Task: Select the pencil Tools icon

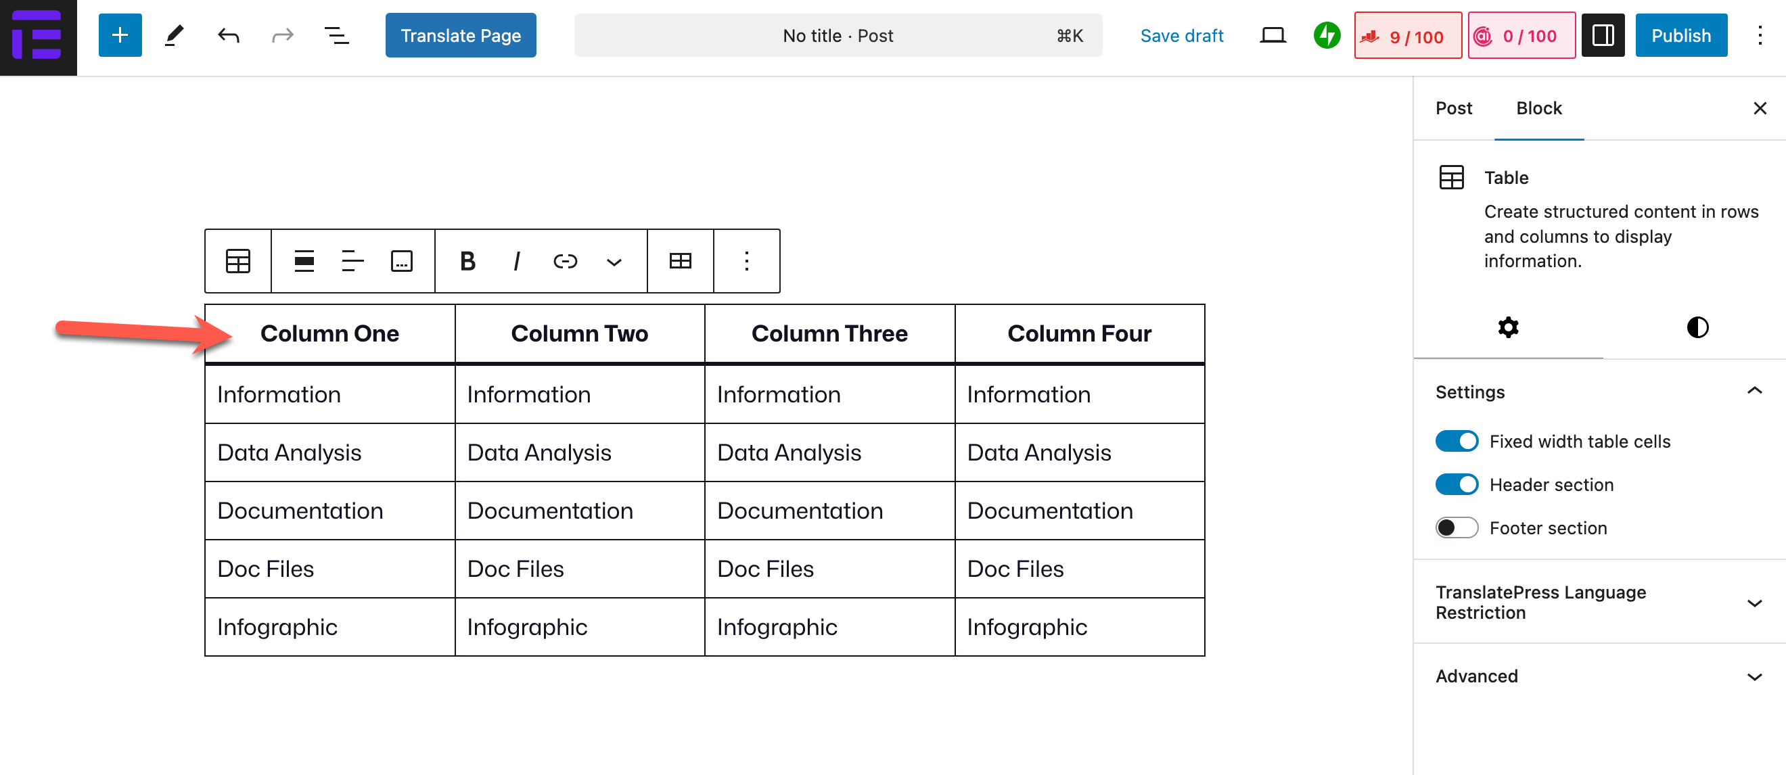Action: click(x=174, y=35)
